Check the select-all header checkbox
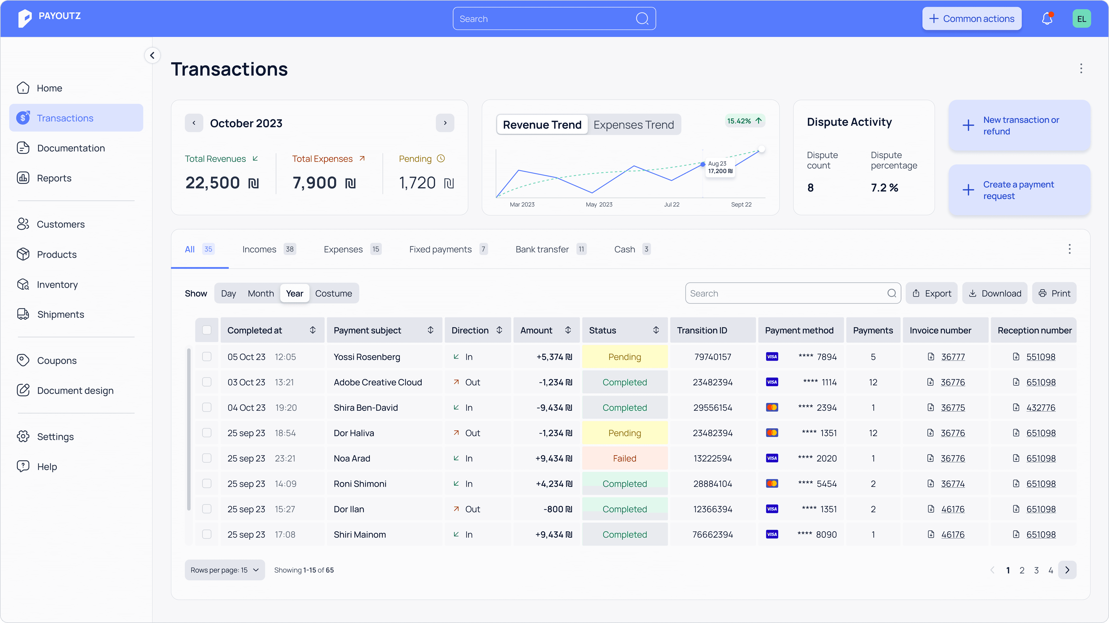Image resolution: width=1109 pixels, height=623 pixels. 207,330
